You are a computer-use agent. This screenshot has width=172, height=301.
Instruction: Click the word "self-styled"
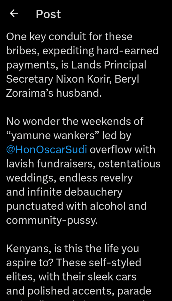117,262
